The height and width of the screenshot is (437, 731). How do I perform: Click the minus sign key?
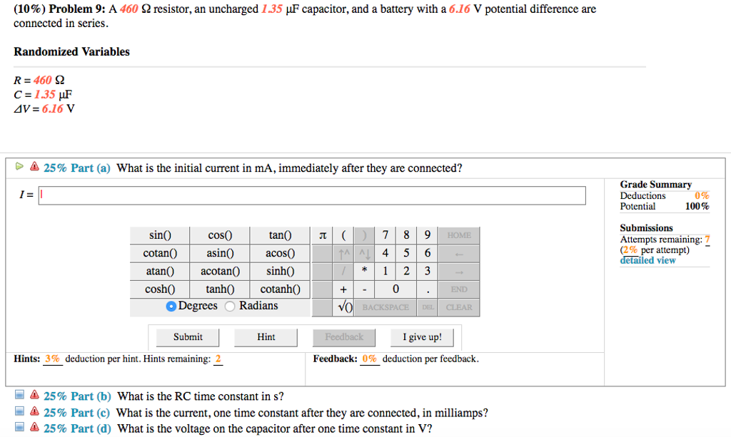pos(364,289)
